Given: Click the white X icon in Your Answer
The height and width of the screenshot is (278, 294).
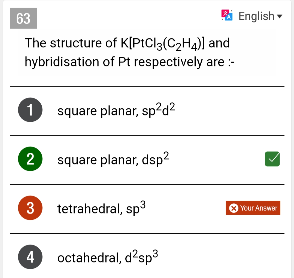Looking at the screenshot, I should [234, 208].
